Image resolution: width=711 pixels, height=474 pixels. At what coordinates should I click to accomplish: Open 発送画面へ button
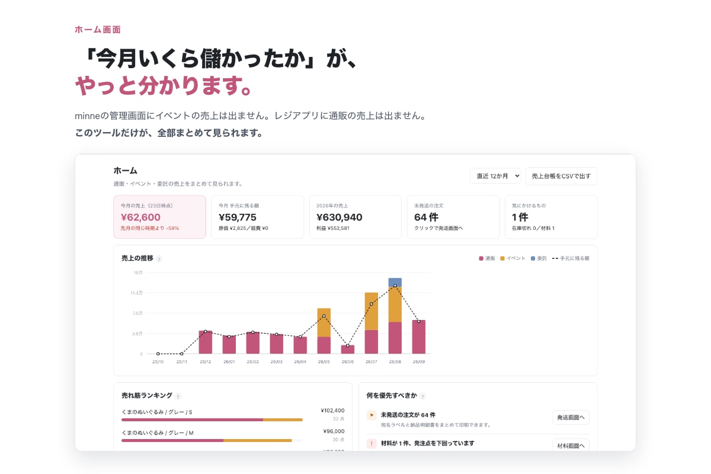[x=571, y=418]
